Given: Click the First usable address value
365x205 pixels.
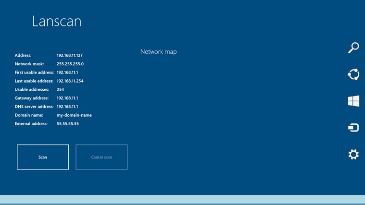Looking at the screenshot, I should click(67, 72).
